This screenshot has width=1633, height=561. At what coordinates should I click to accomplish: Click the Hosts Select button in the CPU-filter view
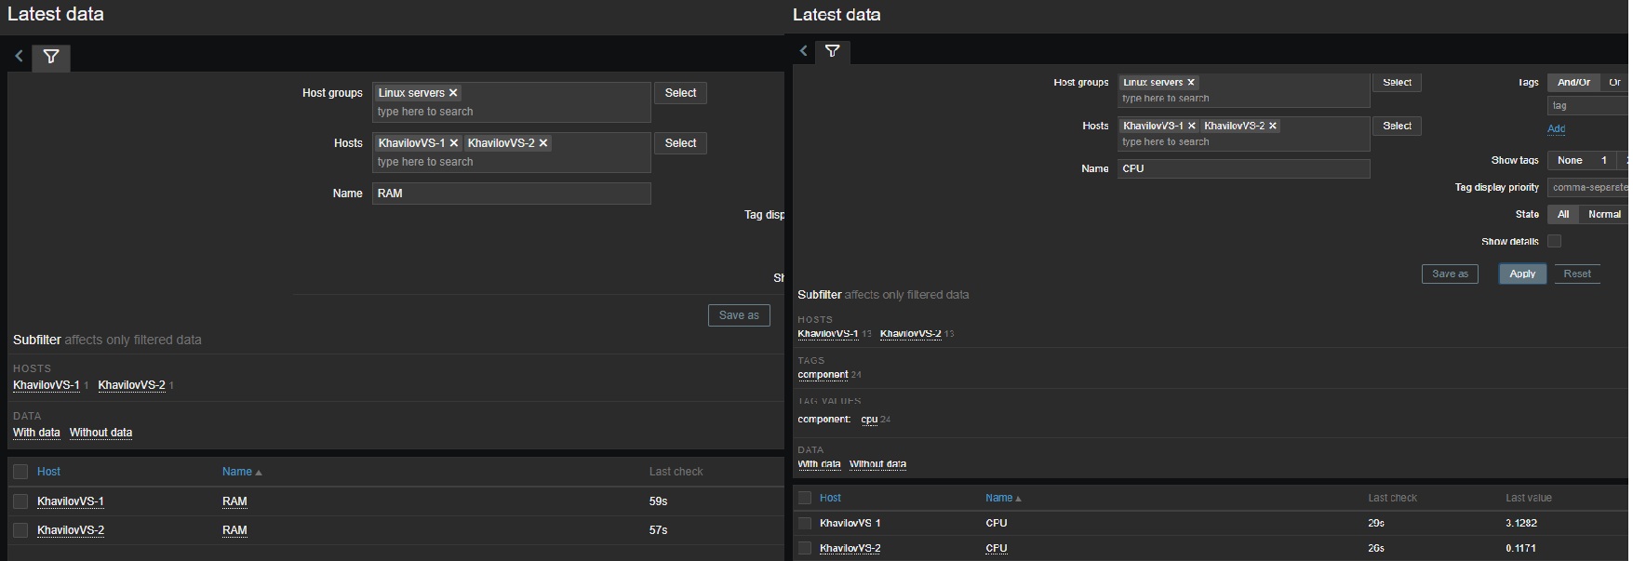[x=1397, y=126]
